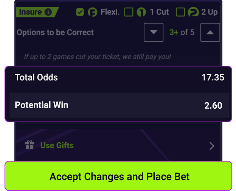Tick the 2 Up checkbox
236x191 pixels.
tap(181, 12)
